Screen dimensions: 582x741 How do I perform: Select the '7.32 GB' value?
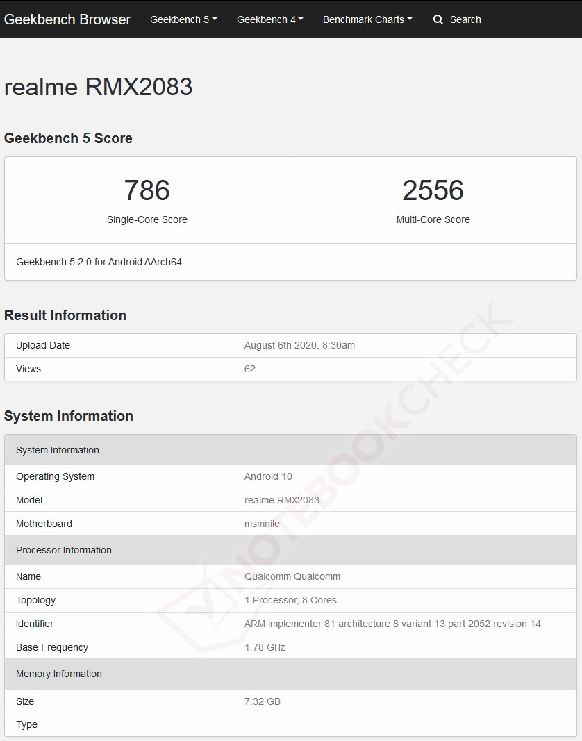point(263,701)
